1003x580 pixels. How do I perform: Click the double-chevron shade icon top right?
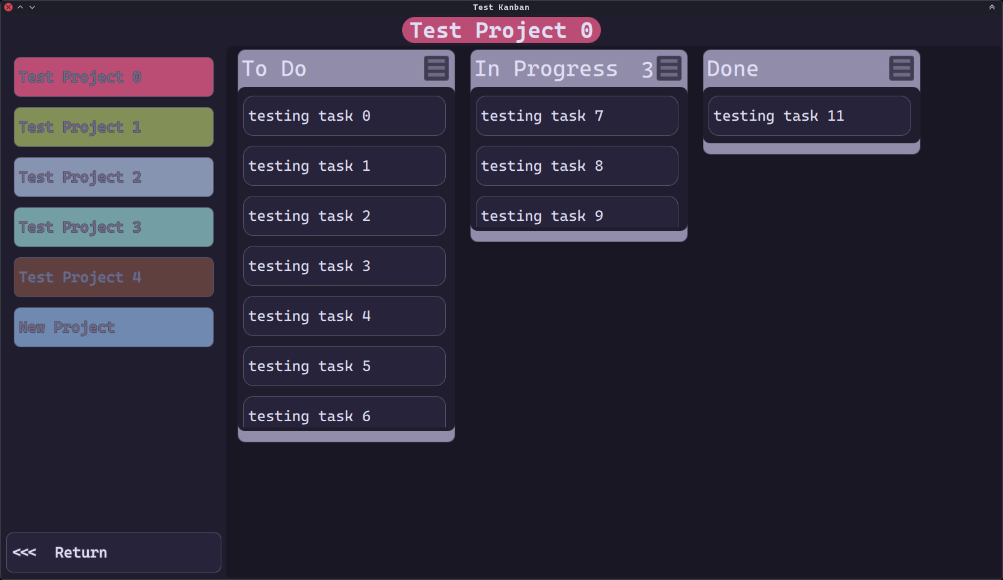[992, 7]
